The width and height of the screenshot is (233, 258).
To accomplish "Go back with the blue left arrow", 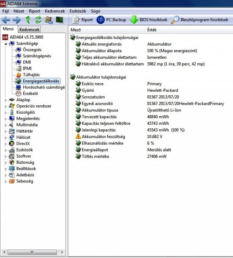I will point(6,20).
